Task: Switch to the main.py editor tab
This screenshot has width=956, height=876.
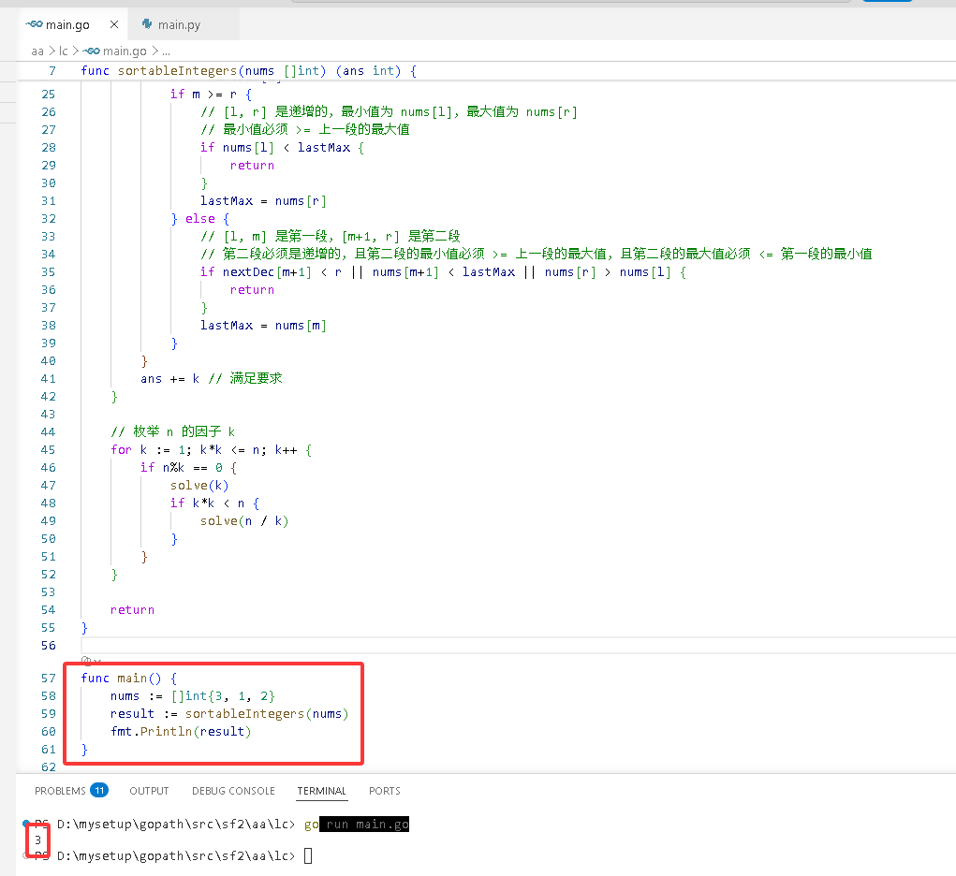Action: 179,24
